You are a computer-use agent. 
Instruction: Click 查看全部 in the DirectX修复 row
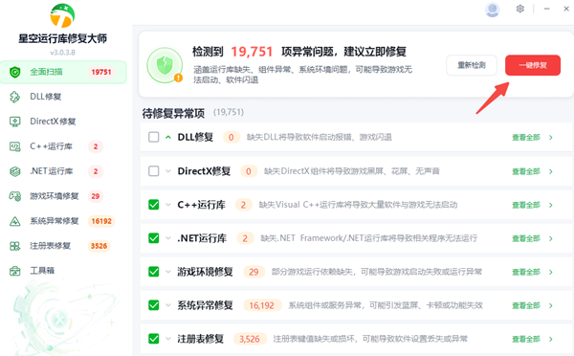pos(526,171)
